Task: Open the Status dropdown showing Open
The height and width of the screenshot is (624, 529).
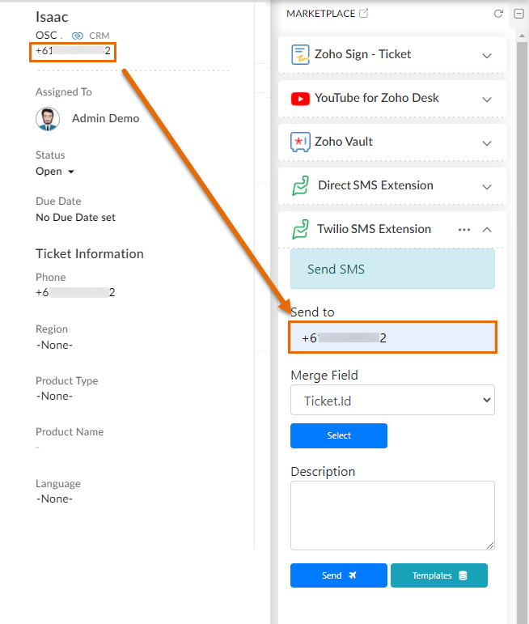Action: click(55, 172)
